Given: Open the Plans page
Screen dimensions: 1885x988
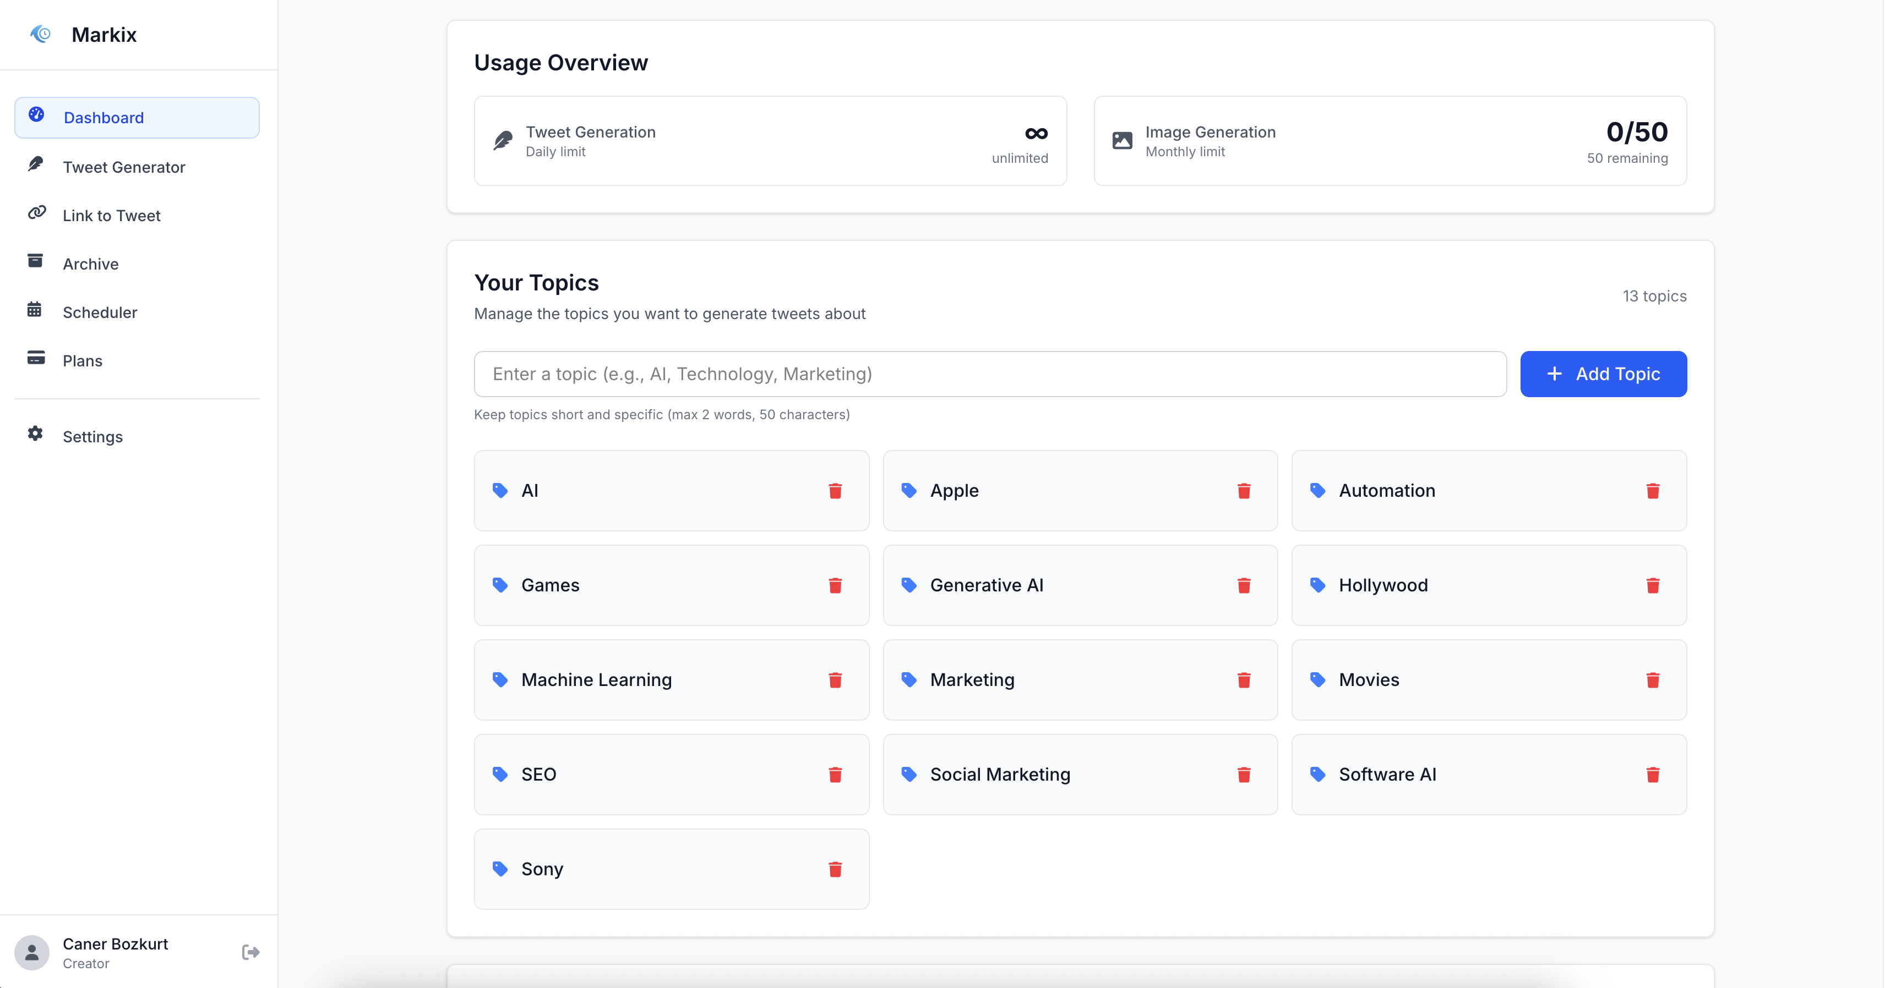Looking at the screenshot, I should coord(82,360).
